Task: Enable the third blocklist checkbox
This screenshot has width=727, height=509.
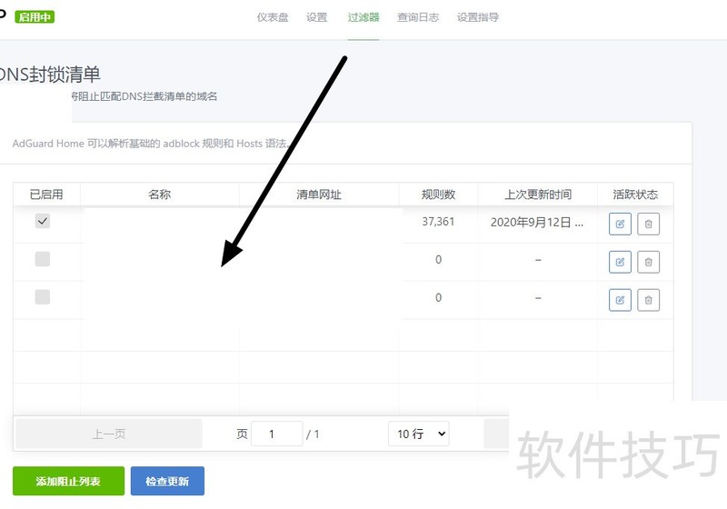Action: [x=42, y=297]
